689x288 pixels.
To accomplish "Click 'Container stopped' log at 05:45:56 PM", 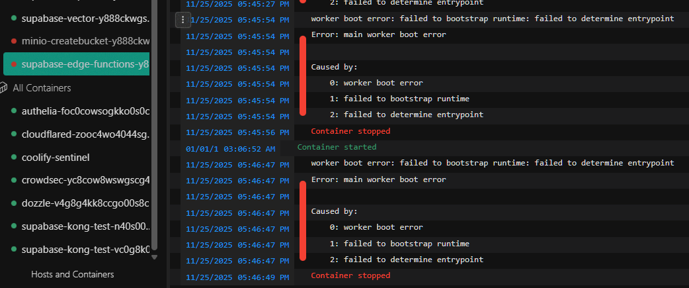I will pos(350,131).
